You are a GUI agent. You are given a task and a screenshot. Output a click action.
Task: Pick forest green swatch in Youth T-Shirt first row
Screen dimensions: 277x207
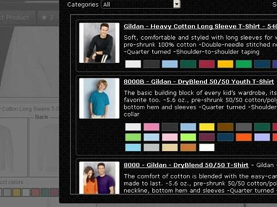pyautogui.click(x=262, y=127)
